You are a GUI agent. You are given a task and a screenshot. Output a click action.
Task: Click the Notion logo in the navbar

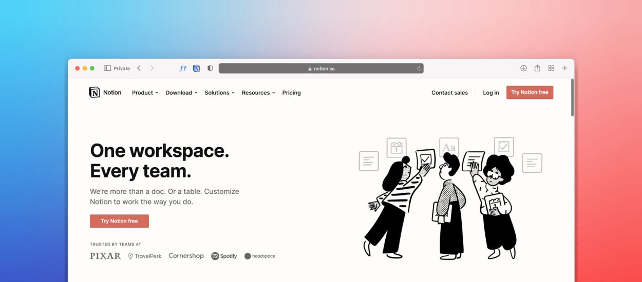pyautogui.click(x=105, y=92)
